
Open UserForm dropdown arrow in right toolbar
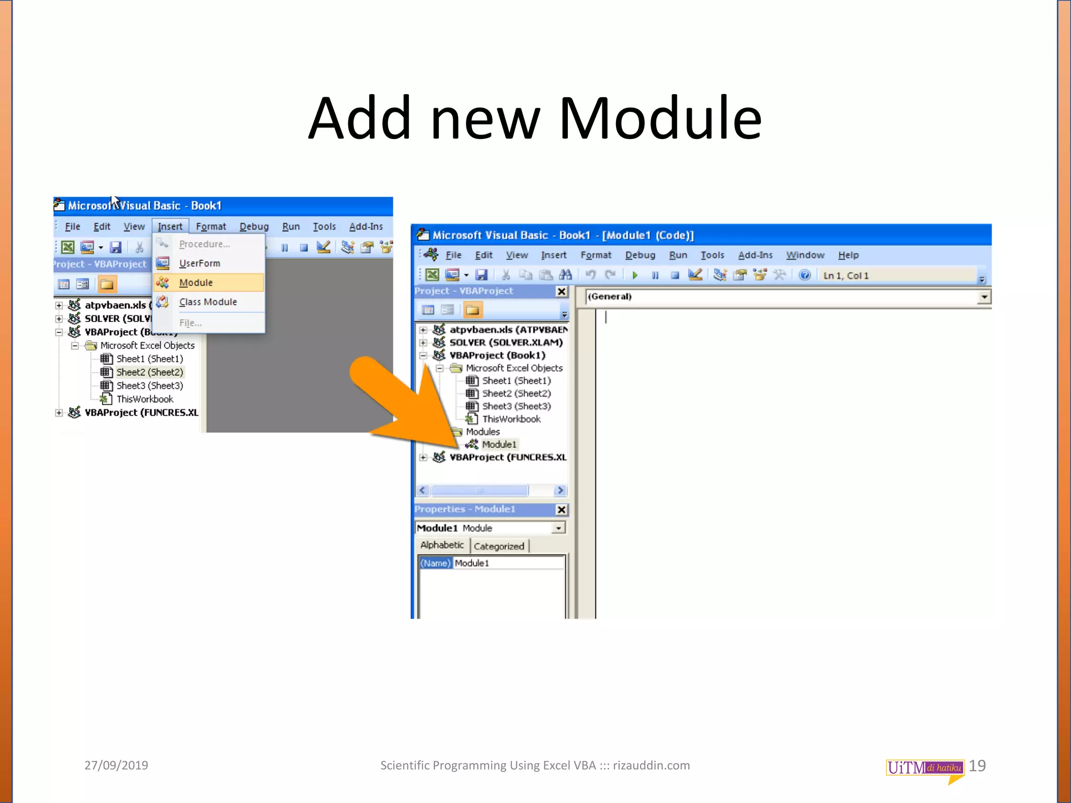tap(466, 276)
